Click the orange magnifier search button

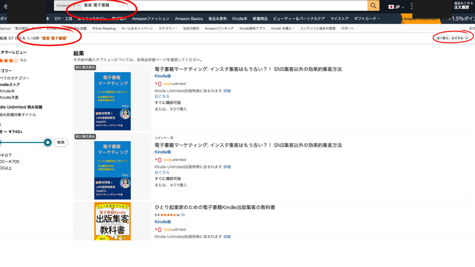click(373, 5)
